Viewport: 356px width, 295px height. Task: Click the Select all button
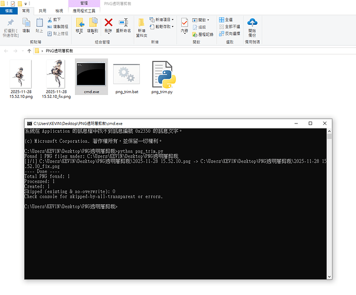pyautogui.click(x=228, y=19)
